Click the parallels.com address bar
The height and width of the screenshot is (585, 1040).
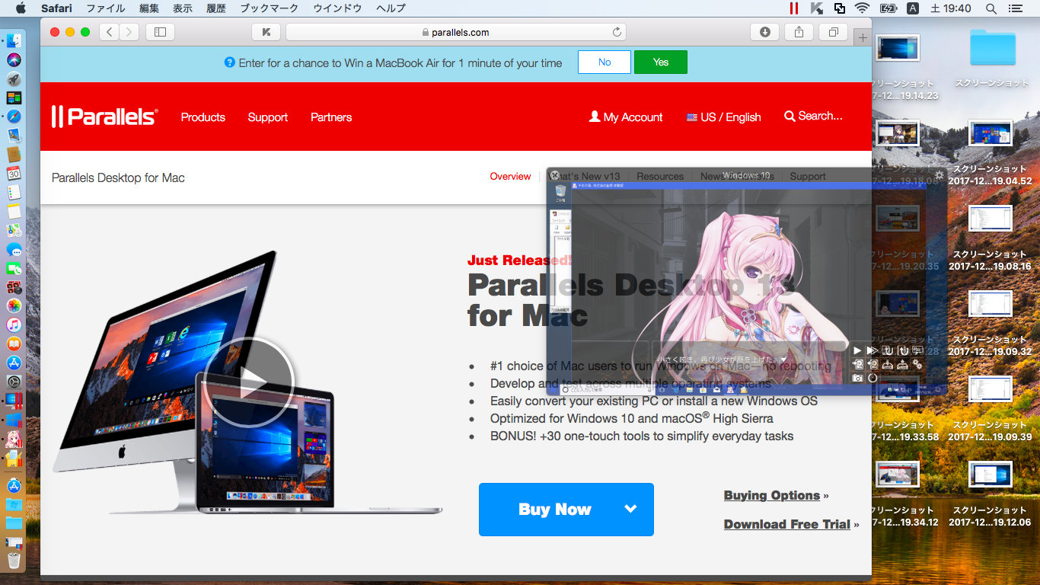tap(456, 32)
